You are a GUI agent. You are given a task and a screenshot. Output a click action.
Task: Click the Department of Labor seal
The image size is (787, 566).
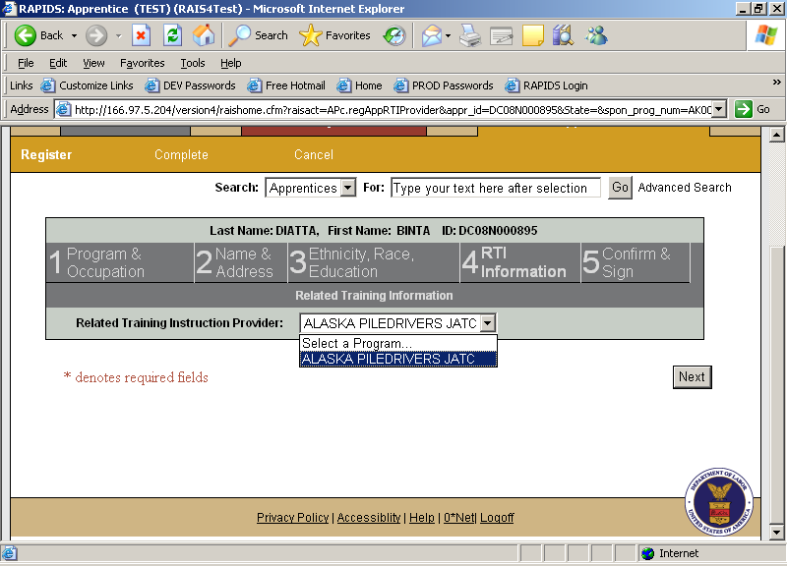(x=719, y=502)
